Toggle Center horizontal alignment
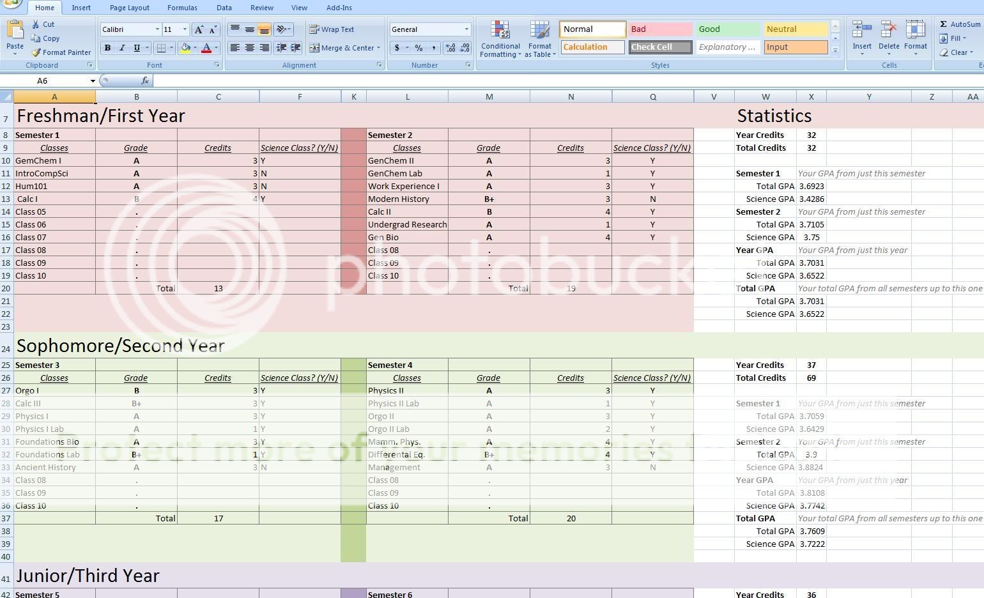Screen dimensions: 984x598 tap(250, 48)
